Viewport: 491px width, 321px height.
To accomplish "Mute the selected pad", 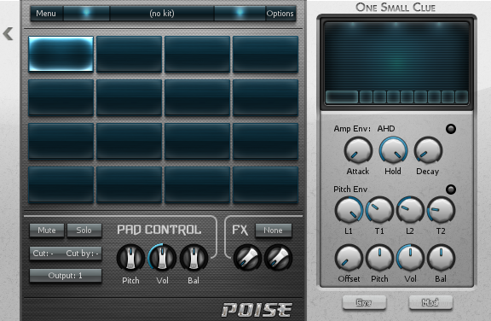I will (47, 231).
